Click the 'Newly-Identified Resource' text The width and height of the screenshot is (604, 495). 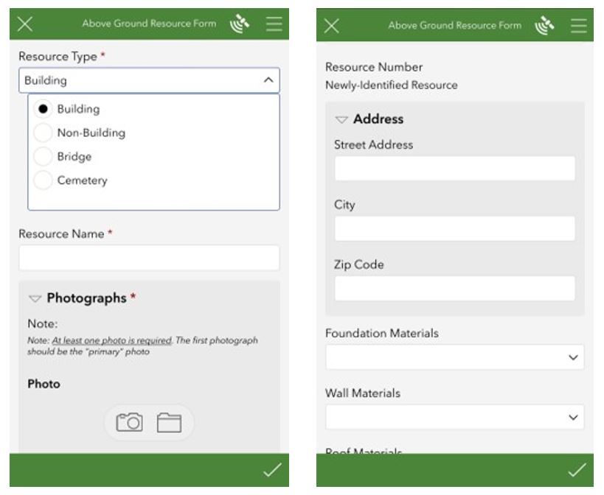click(x=392, y=85)
